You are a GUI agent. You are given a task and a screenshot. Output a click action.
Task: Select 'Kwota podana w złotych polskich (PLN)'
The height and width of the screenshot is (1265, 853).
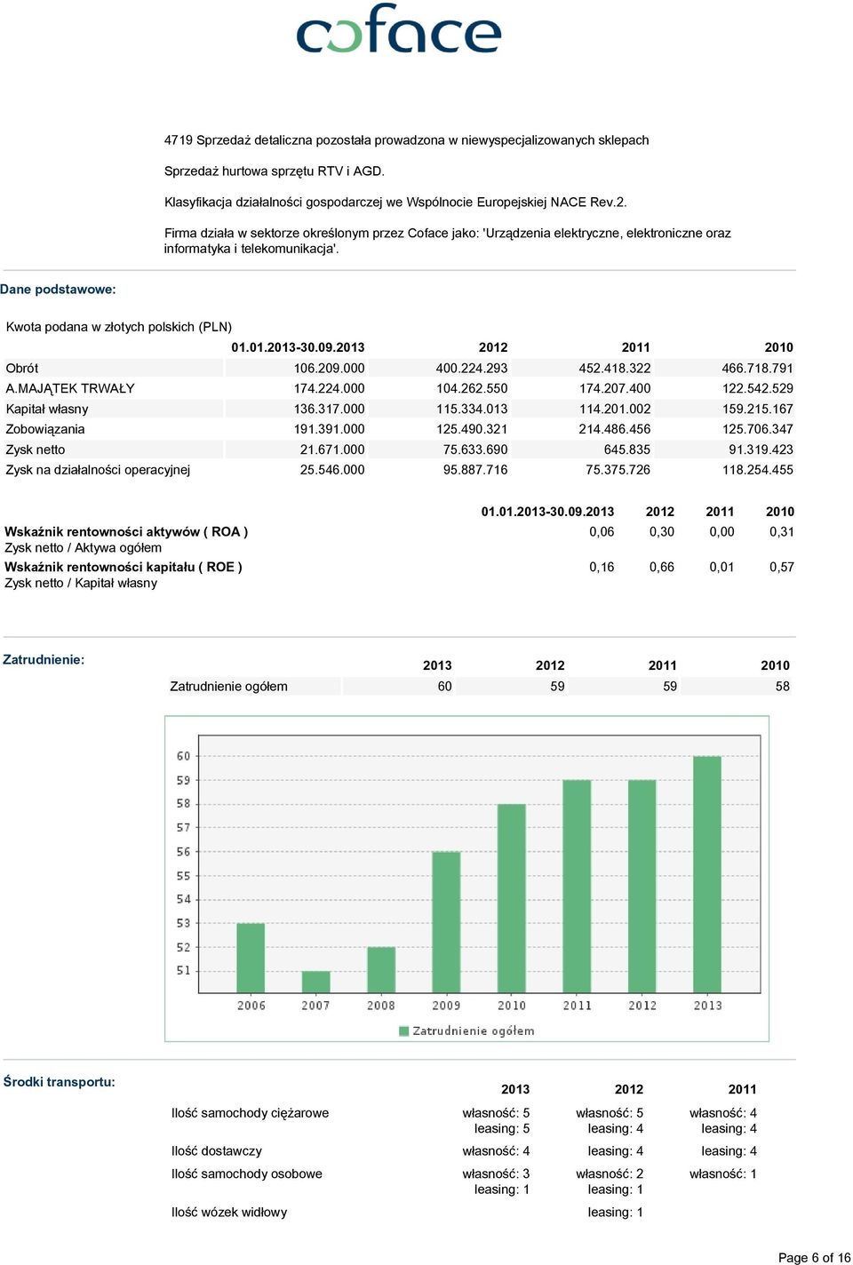pos(119,327)
